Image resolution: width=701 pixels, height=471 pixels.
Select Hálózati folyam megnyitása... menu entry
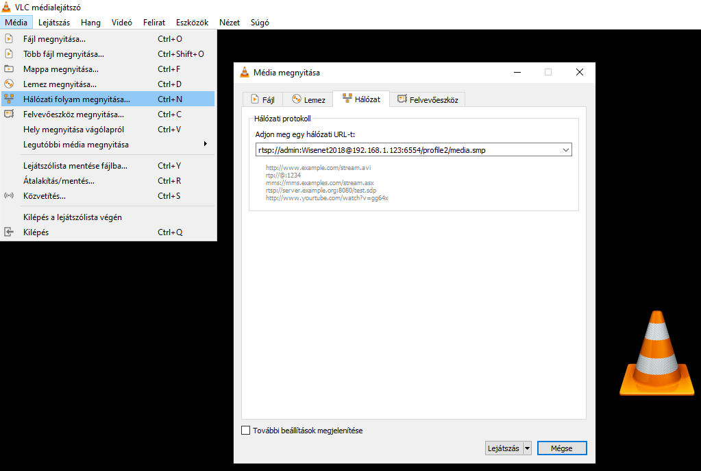click(x=108, y=99)
